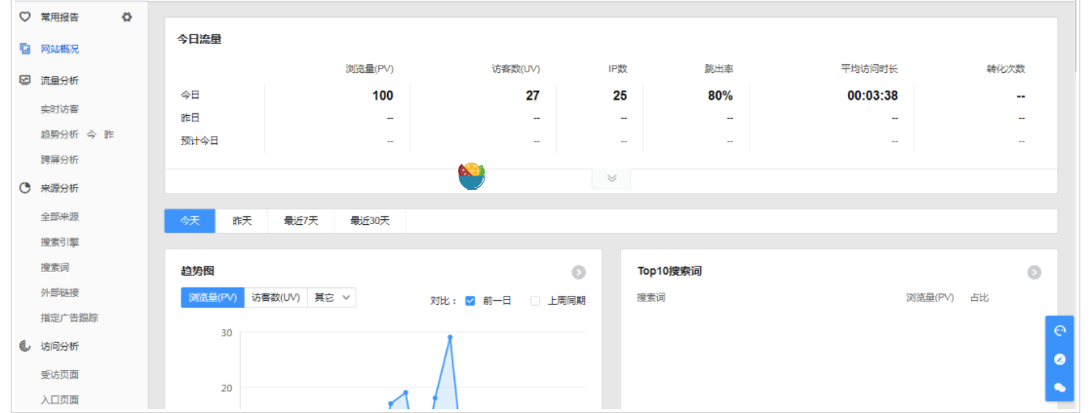
Task: Click the 流量分析 chart icon
Action: (x=25, y=80)
